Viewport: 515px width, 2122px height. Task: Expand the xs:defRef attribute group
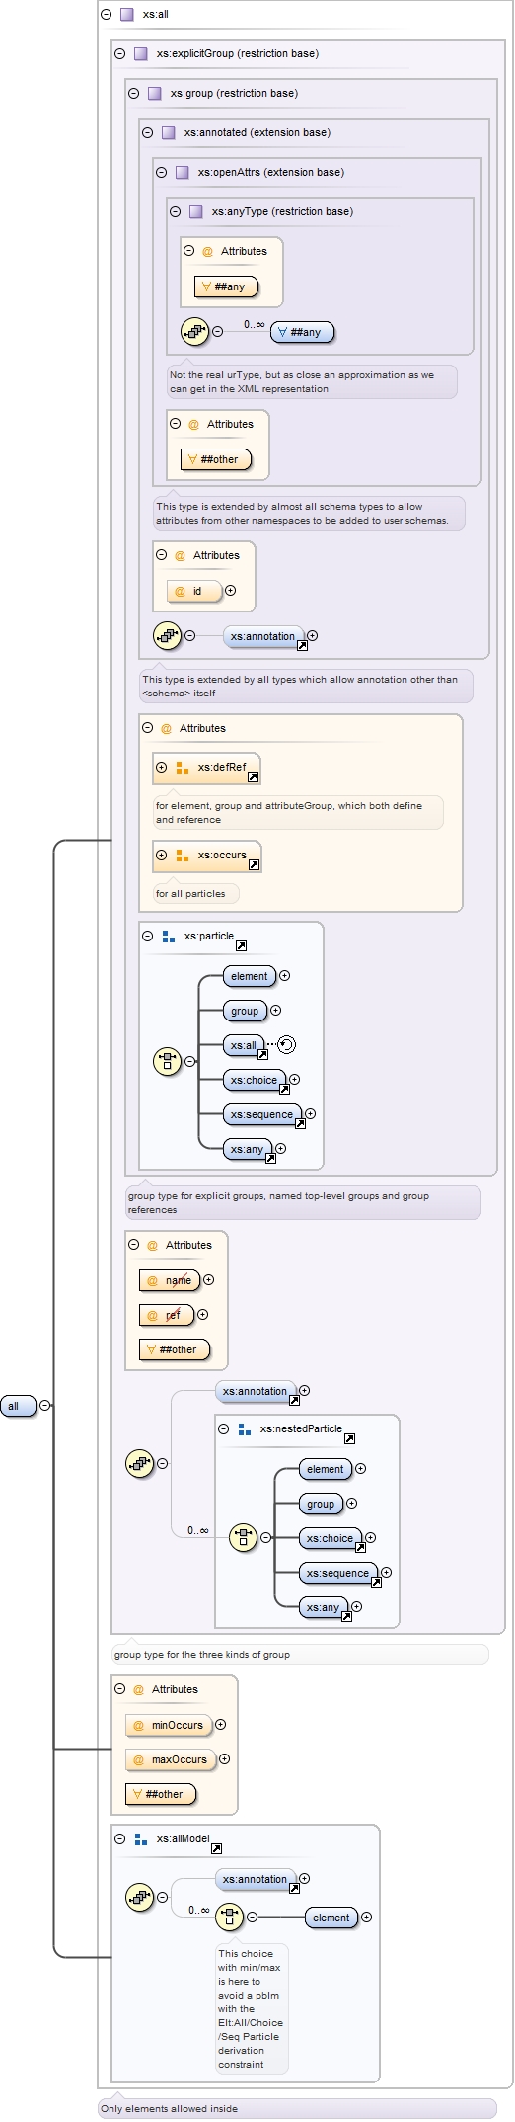(161, 767)
